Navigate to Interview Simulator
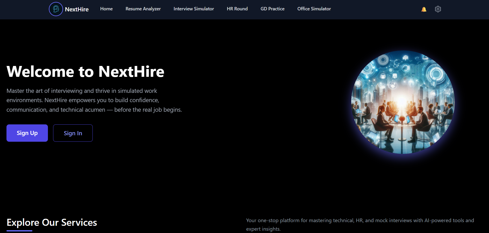This screenshot has width=489, height=233. (x=193, y=9)
